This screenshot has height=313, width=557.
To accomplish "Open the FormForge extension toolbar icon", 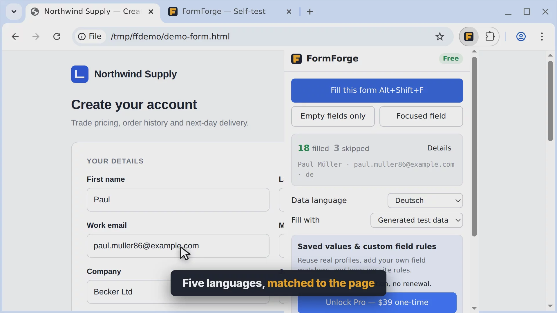I will [x=469, y=37].
